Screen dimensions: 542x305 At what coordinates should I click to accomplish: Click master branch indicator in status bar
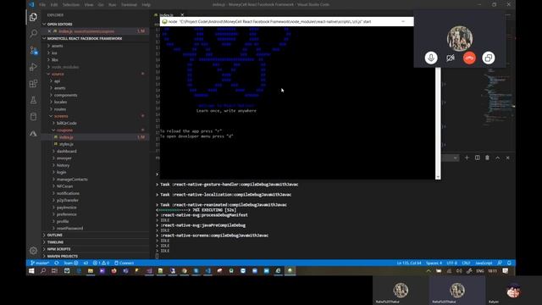click(x=40, y=263)
